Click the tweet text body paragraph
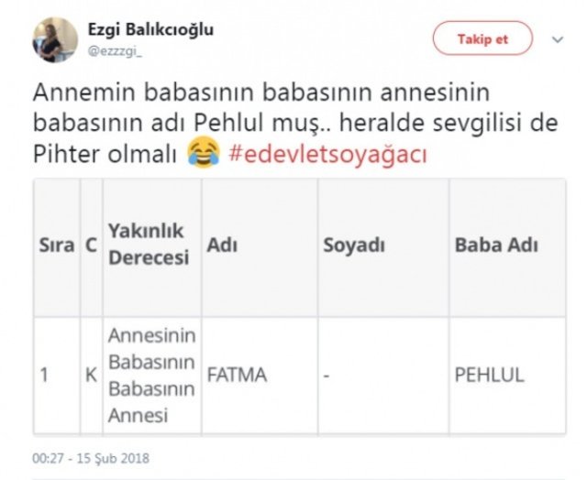Viewport: 587px width, 480px height. (x=295, y=124)
